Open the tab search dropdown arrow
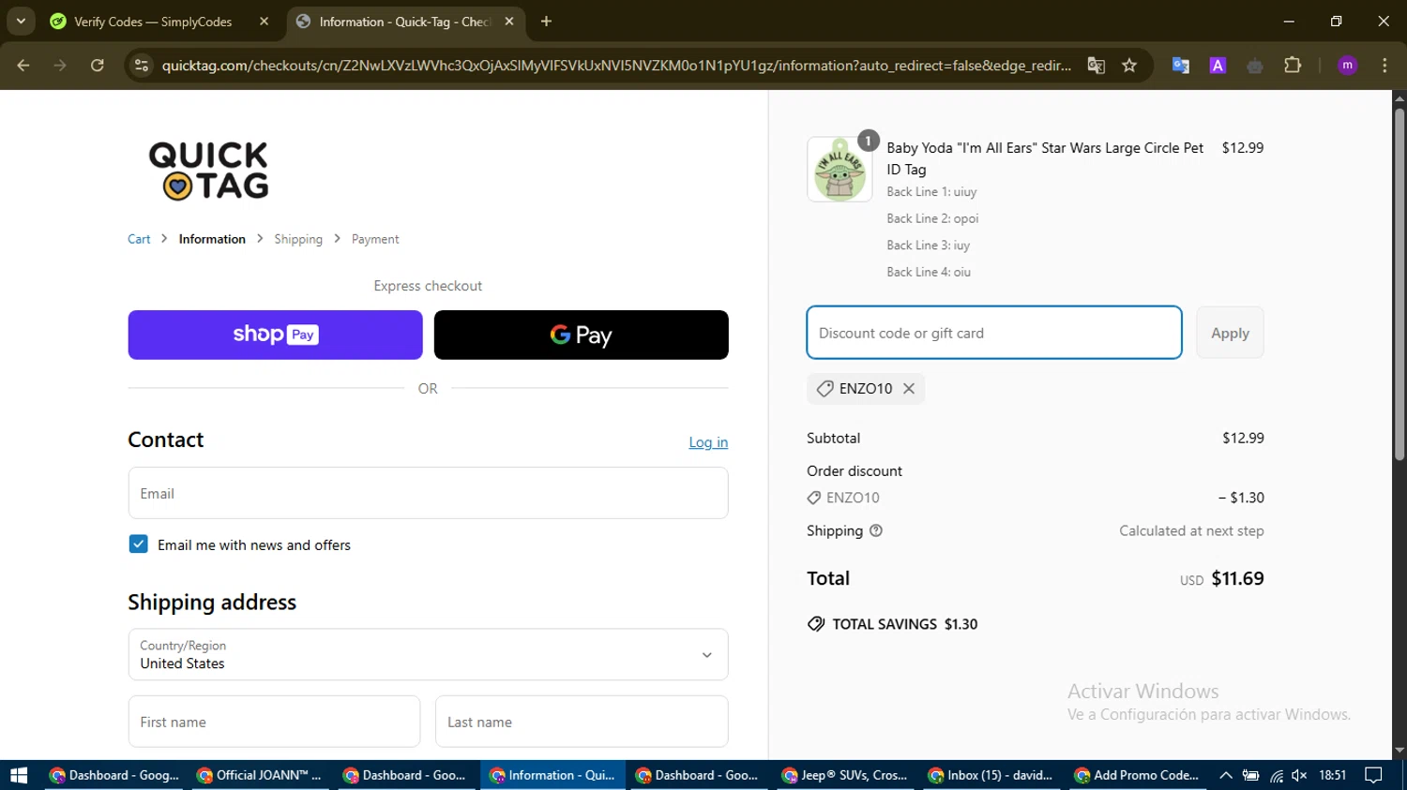Screen dimensions: 1407x790 tap(21, 22)
